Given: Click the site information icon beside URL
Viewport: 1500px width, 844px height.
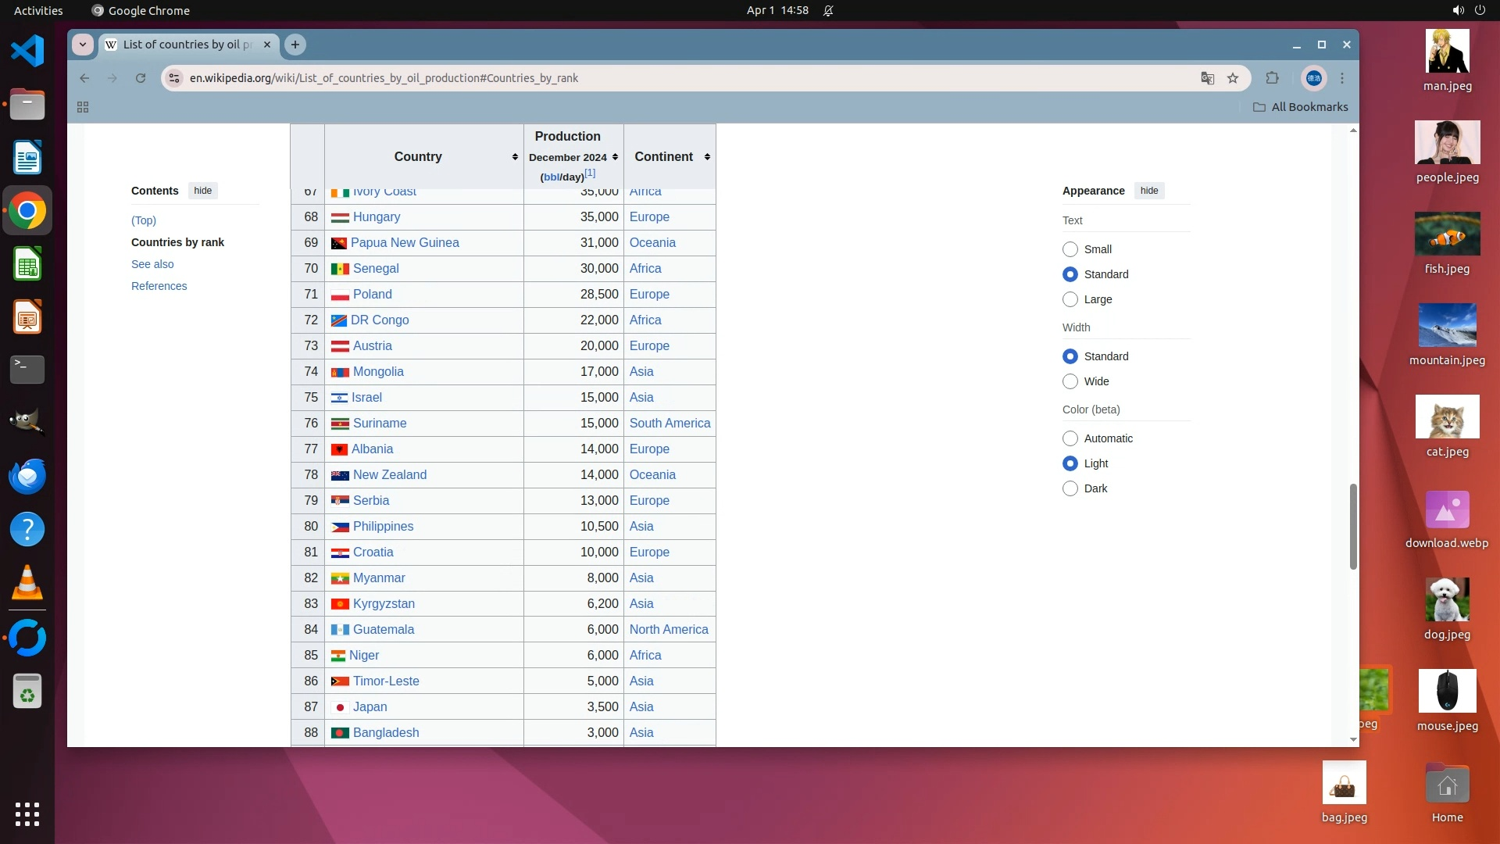Looking at the screenshot, I should coord(175,78).
